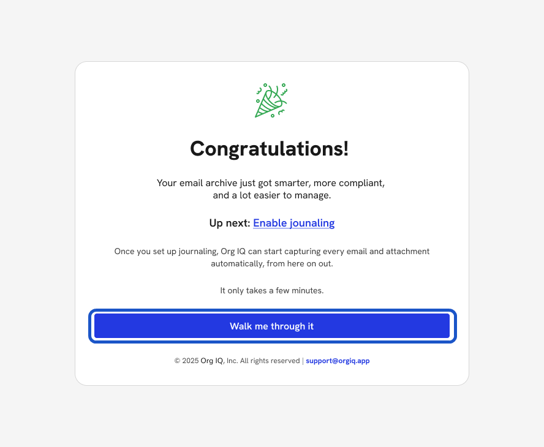Click "It only takes a few minutes" text

tap(271, 291)
